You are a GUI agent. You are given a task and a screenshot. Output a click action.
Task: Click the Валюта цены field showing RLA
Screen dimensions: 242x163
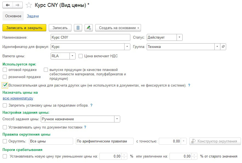tap(60, 56)
